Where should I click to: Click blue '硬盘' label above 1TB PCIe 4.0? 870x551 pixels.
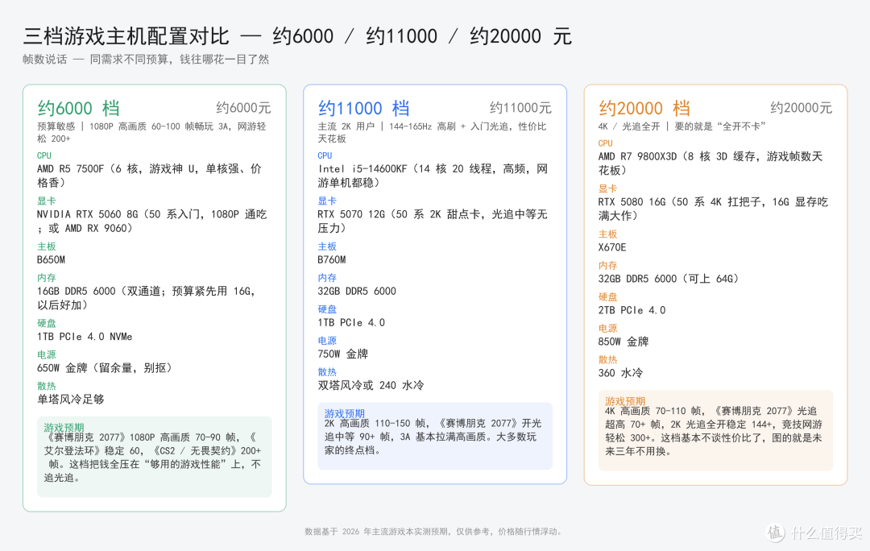tap(327, 309)
